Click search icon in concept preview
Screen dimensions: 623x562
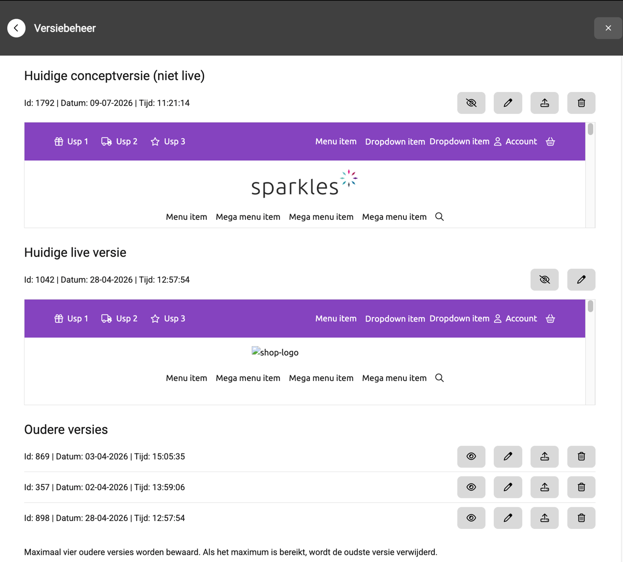439,217
